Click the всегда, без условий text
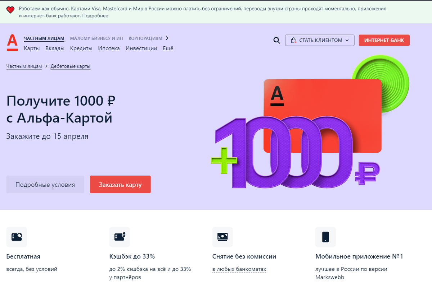 click(x=32, y=269)
